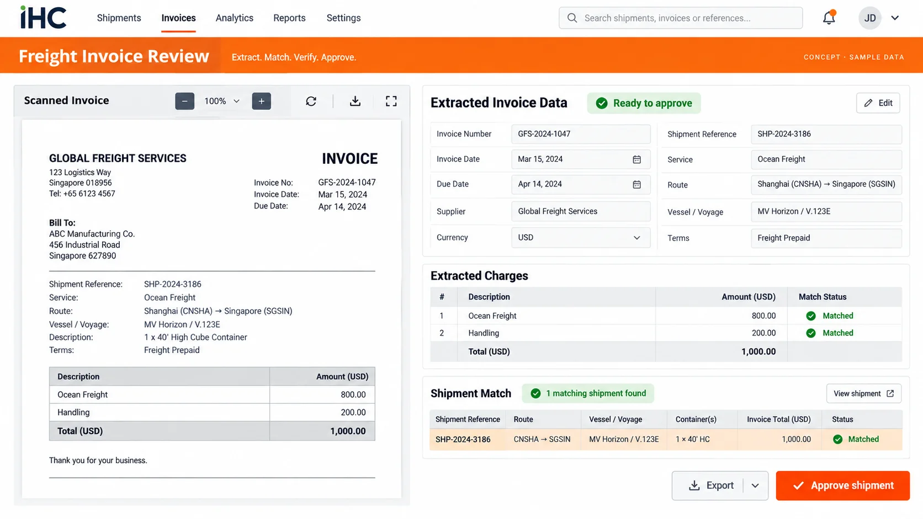Click the Terms field Freight Prepaid
Image resolution: width=923 pixels, height=519 pixels.
(x=826, y=238)
